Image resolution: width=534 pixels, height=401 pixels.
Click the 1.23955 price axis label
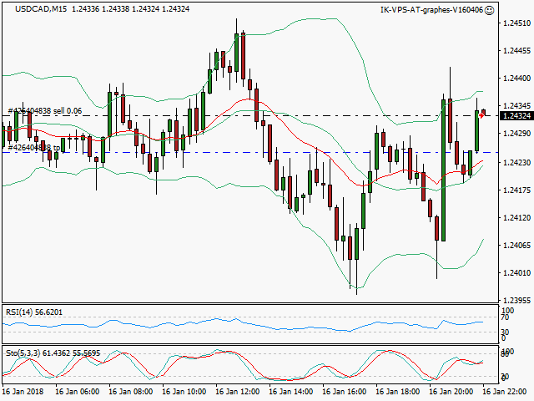coord(515,300)
